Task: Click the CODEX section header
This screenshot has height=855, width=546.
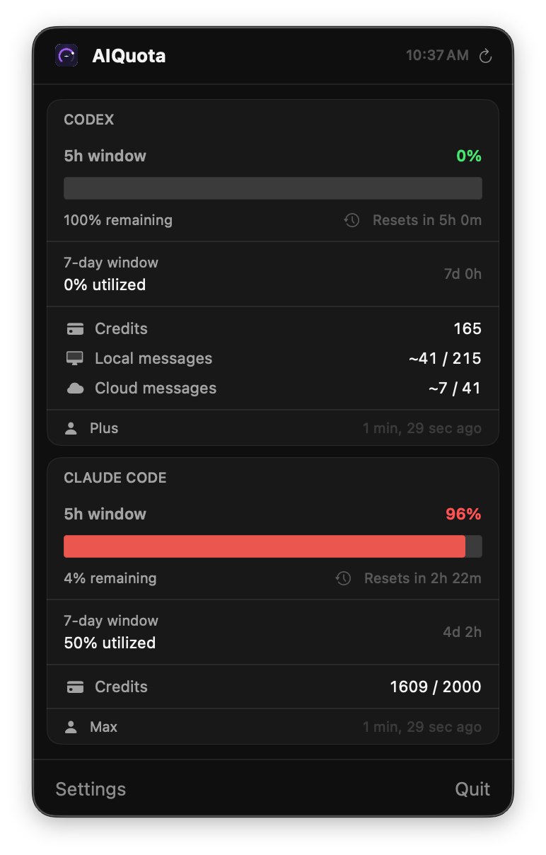Action: pos(89,120)
